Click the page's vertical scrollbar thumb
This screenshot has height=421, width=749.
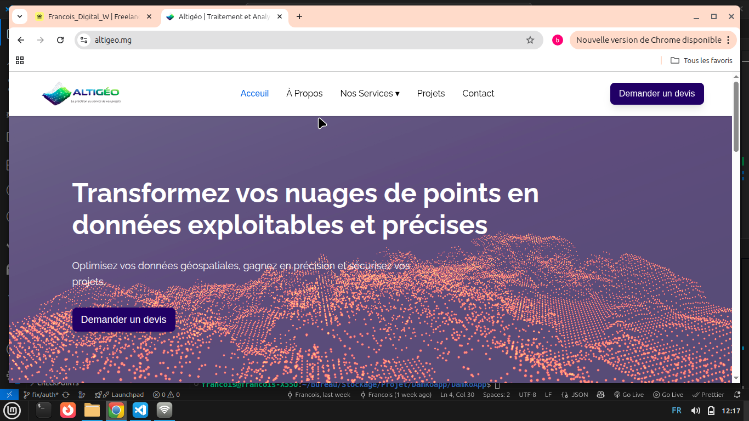[x=736, y=116]
